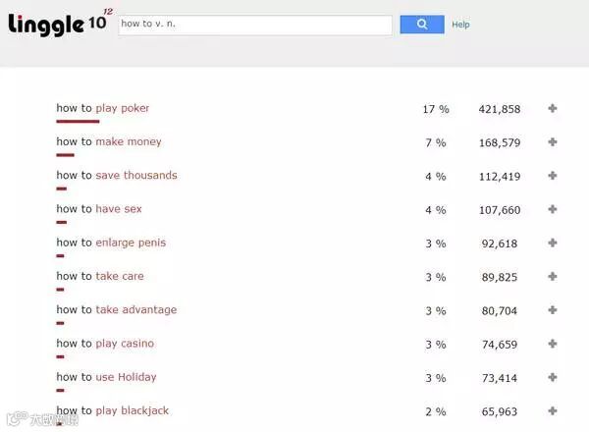Screen dimensions: 589x432
Task: Click the blue magnifier search button
Action: pos(421,25)
